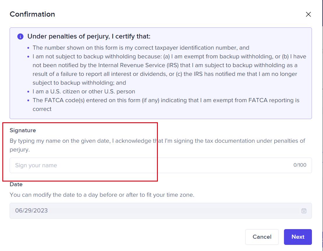Click the 06/29/2023 date value

pos(31,210)
